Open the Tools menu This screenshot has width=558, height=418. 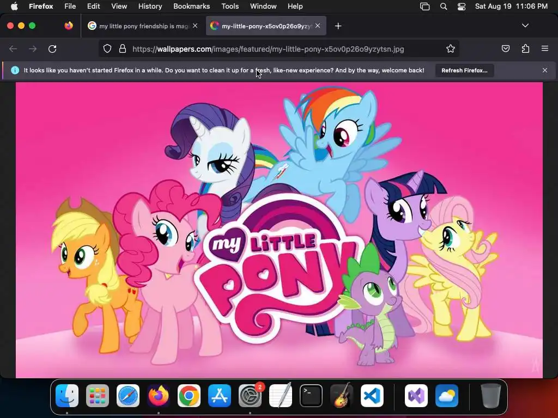[x=230, y=6]
